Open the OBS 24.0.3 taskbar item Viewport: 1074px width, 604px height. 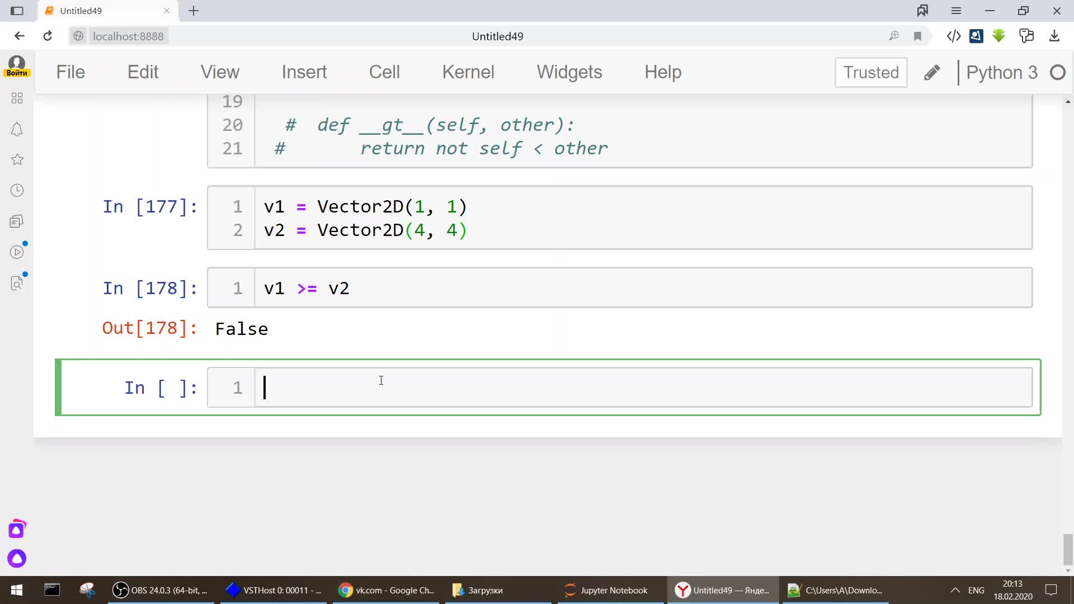coord(161,590)
